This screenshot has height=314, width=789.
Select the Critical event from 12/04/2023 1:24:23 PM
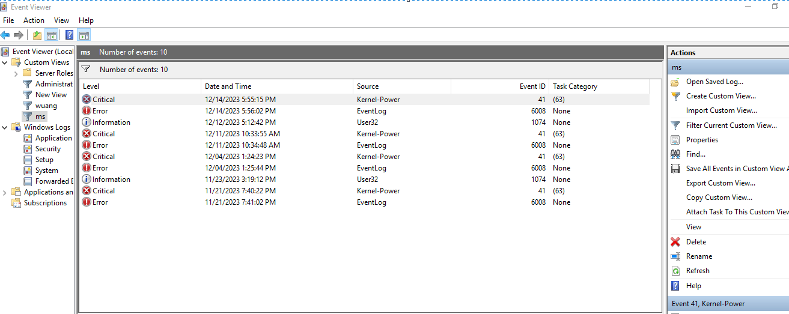tap(365, 157)
